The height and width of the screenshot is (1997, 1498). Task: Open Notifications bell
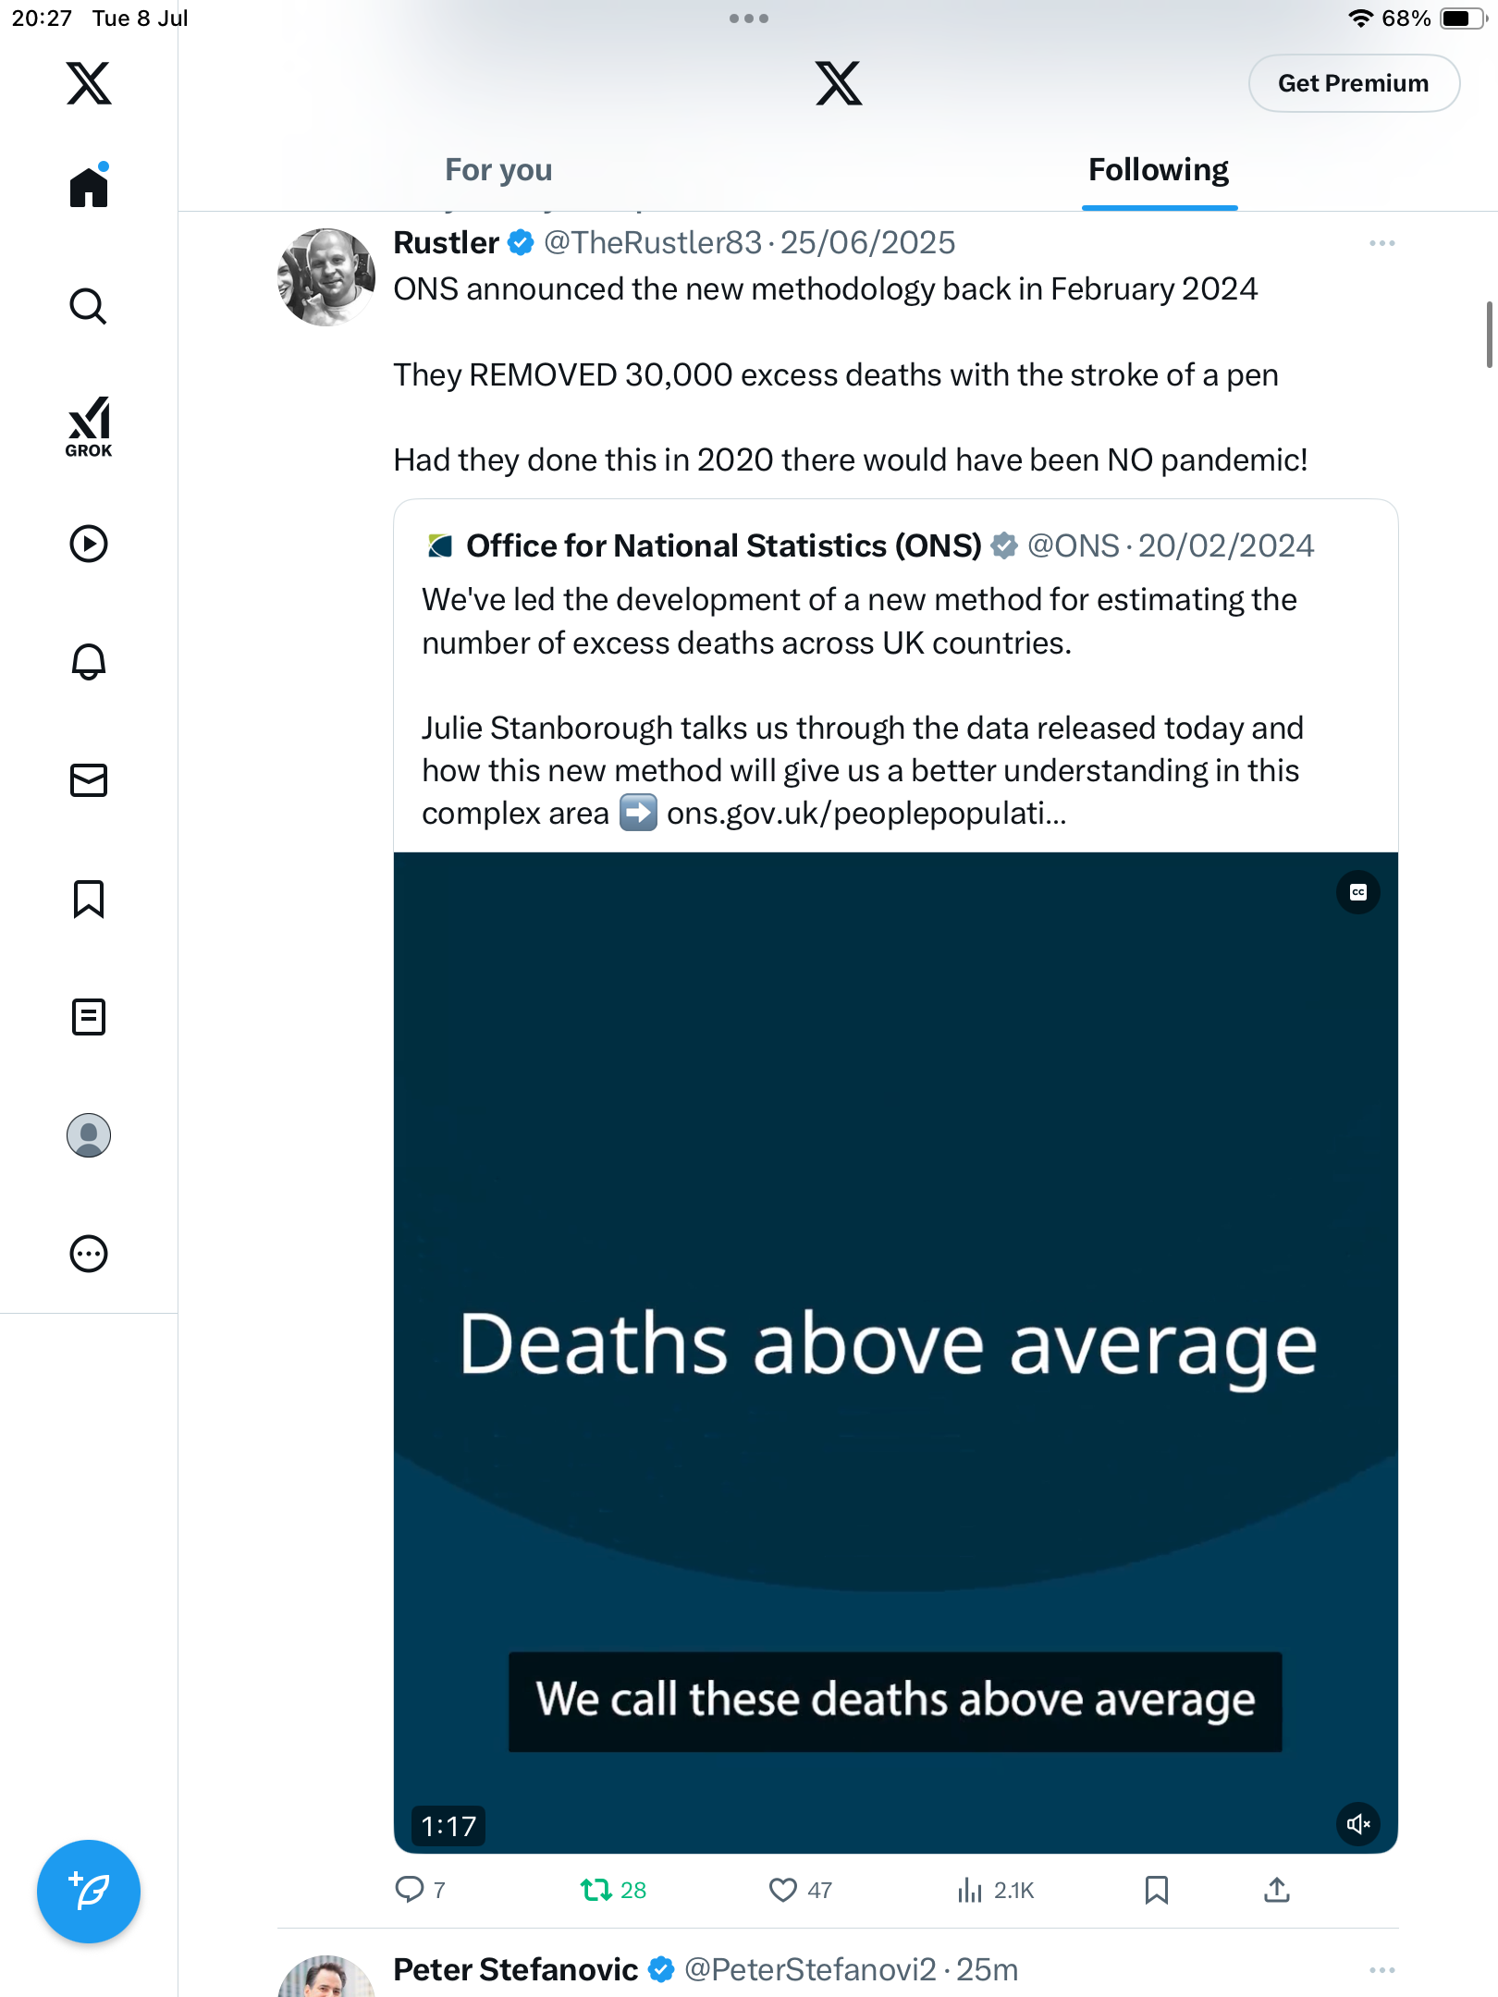pos(89,662)
